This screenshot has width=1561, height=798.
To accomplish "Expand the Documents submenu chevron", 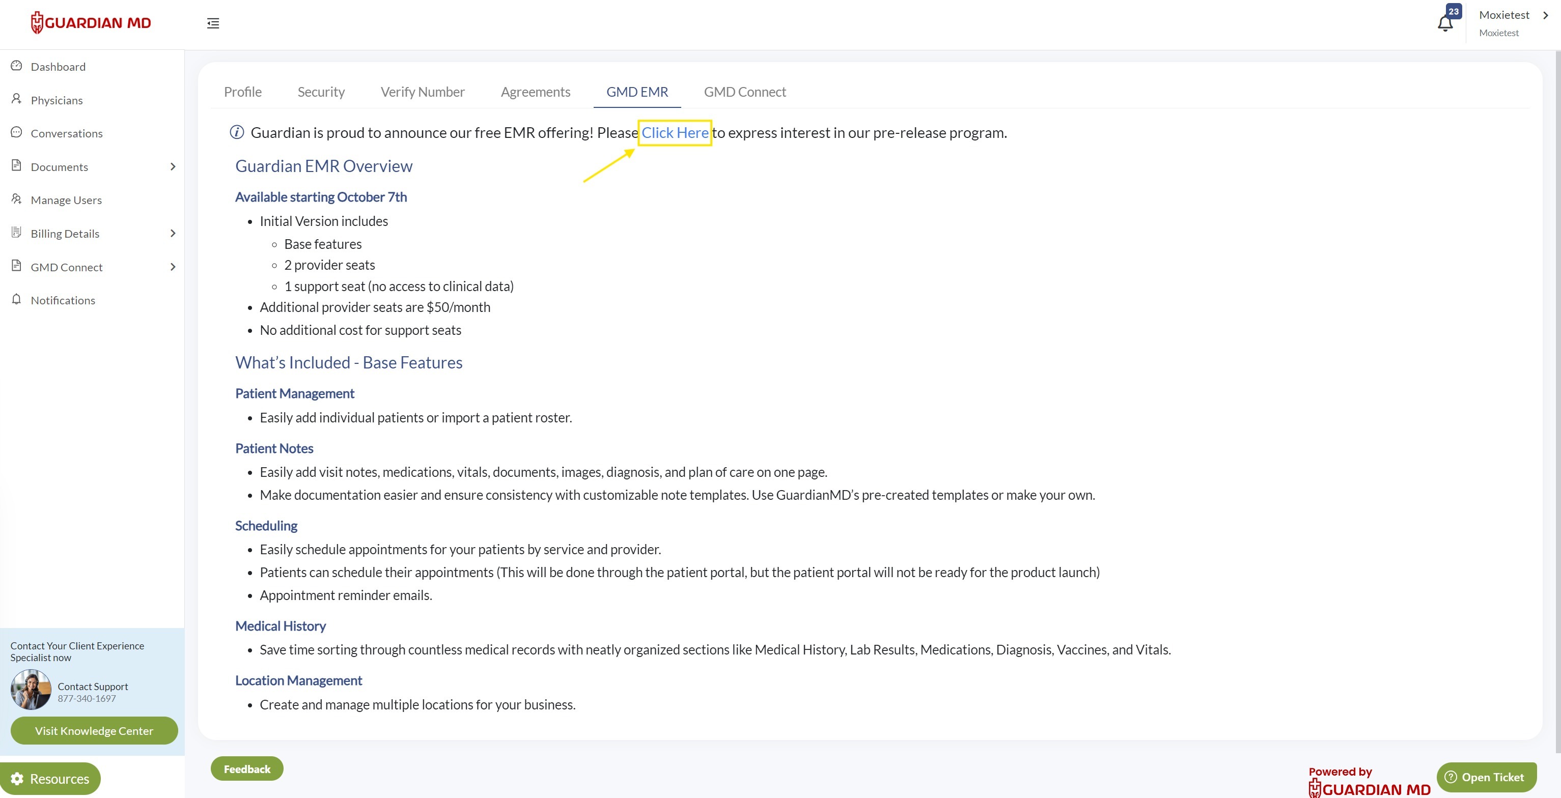I will click(x=173, y=166).
